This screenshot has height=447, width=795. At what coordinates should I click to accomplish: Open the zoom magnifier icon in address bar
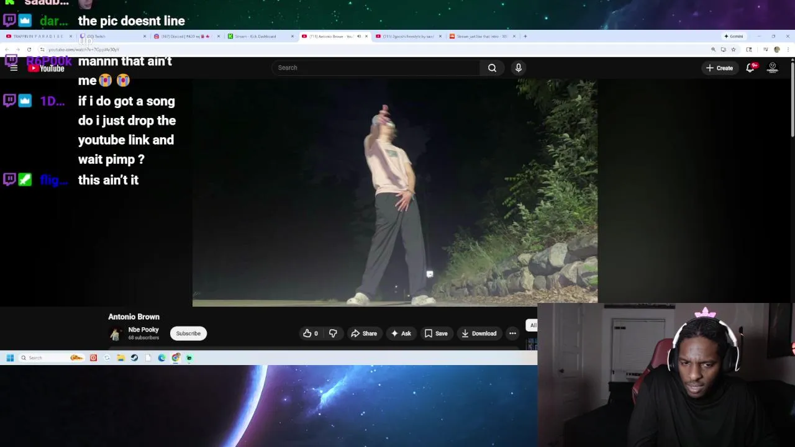(713, 49)
